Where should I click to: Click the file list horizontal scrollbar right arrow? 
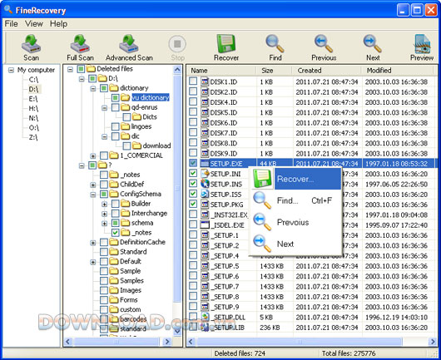tap(433, 342)
